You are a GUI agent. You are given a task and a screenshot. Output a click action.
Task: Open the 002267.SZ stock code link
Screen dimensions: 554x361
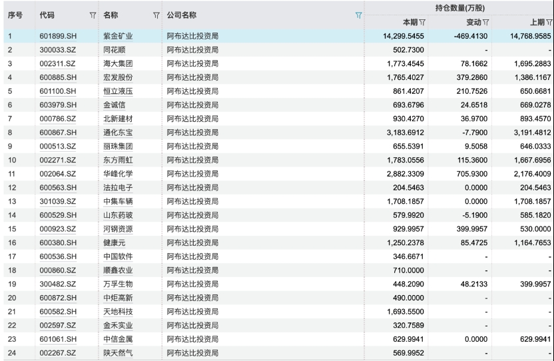(59, 352)
